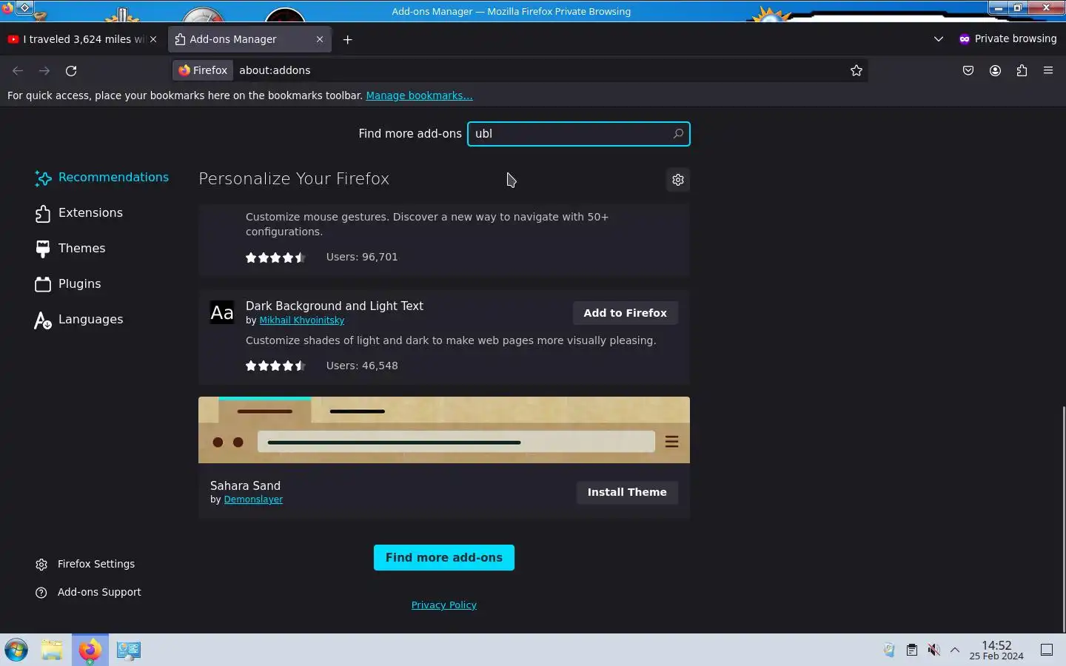This screenshot has width=1066, height=666.
Task: Open the Themes category
Action: coord(71,249)
